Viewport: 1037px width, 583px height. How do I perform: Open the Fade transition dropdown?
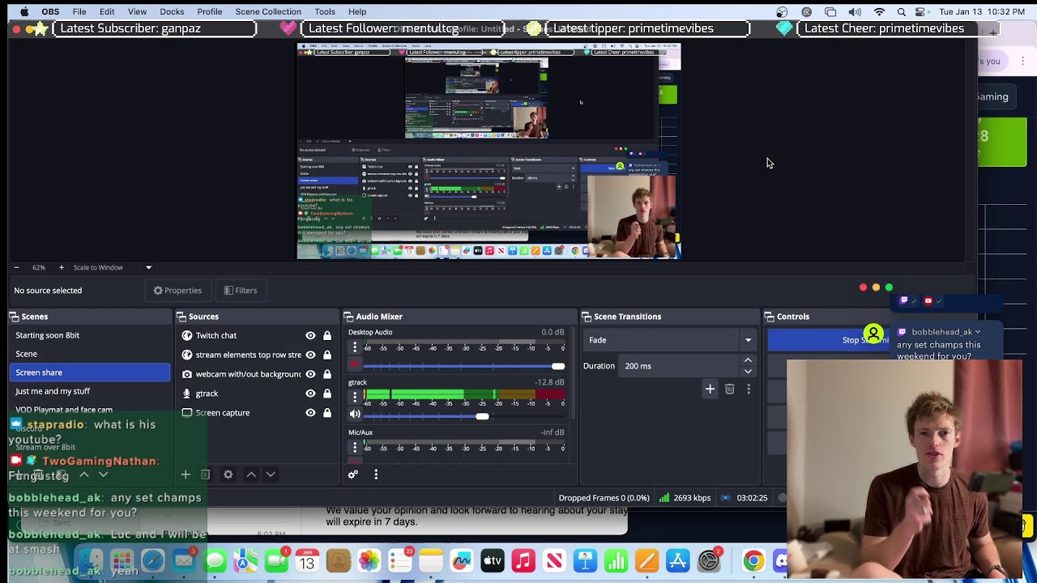pos(671,340)
